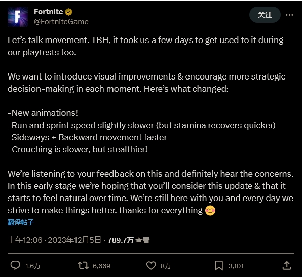Image resolution: width=302 pixels, height=277 pixels.
Task: Open the 2023年12月5日 date link
Action: [74, 240]
